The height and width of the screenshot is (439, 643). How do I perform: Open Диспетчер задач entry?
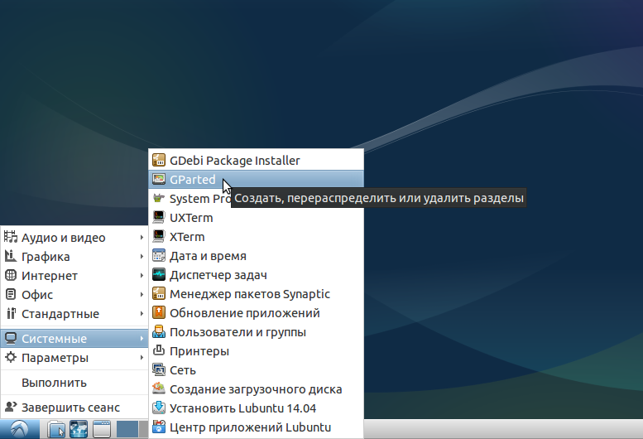click(256, 275)
